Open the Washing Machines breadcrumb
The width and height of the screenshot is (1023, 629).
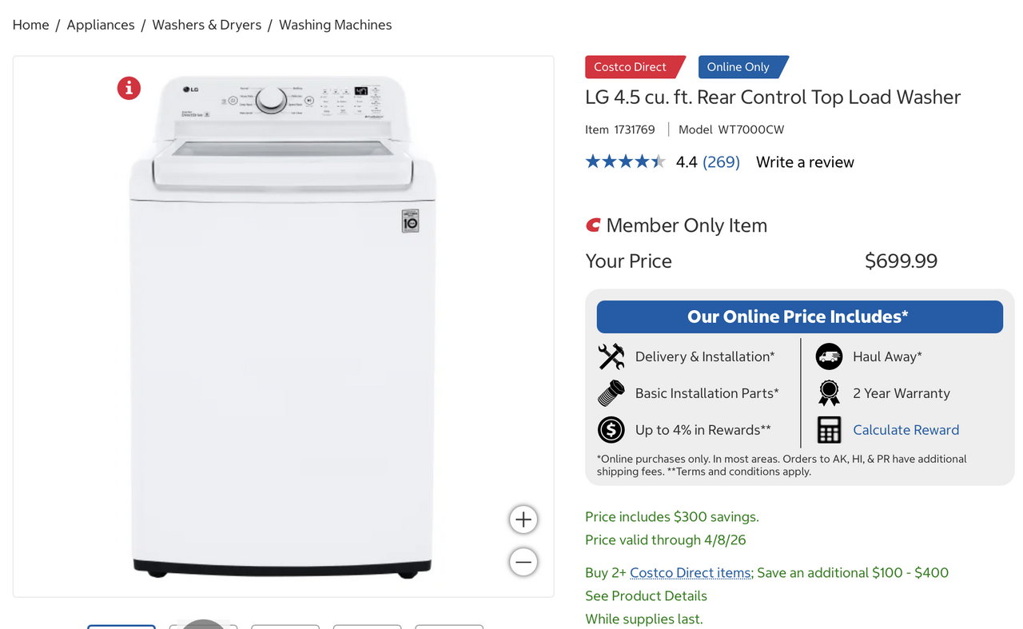point(335,25)
